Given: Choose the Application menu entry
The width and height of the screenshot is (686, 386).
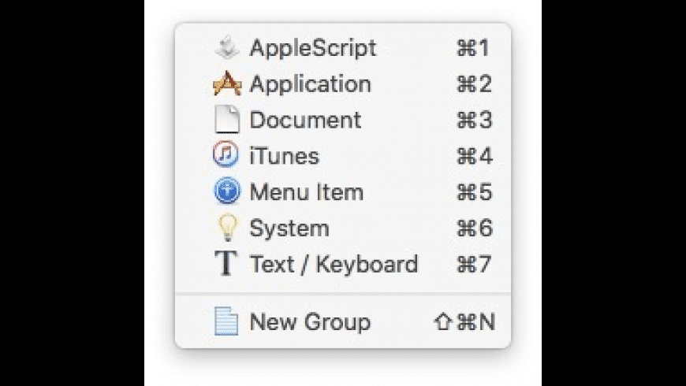Looking at the screenshot, I should [x=310, y=84].
